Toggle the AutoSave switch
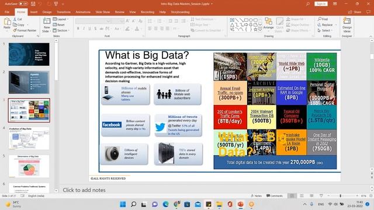The height and width of the screenshot is (210, 374). (x=23, y=4)
